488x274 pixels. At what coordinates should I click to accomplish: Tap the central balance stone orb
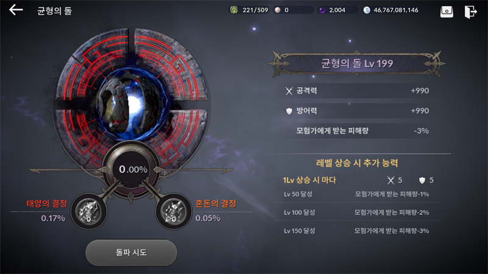point(131,104)
